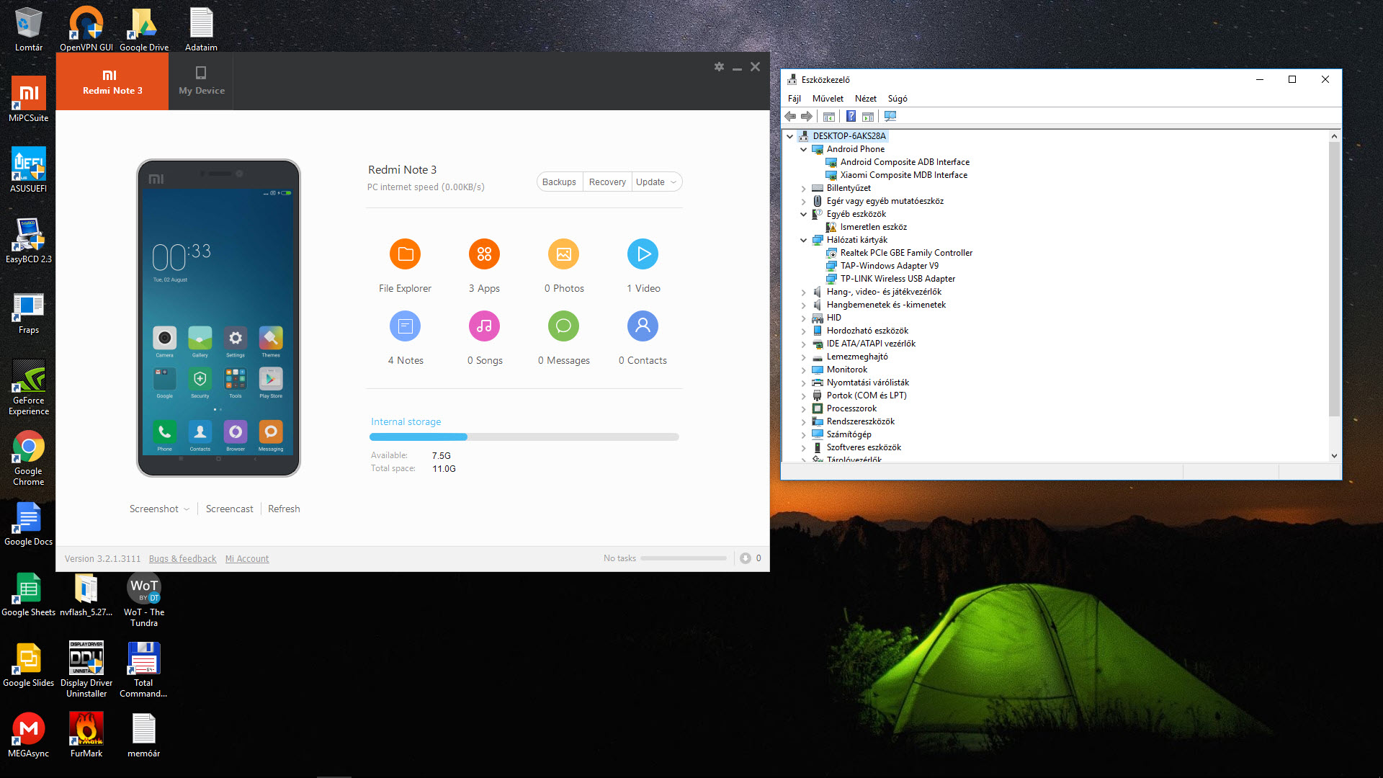Click scan hardware monitor icon in Eszközkezelő toolbar

[x=890, y=117]
